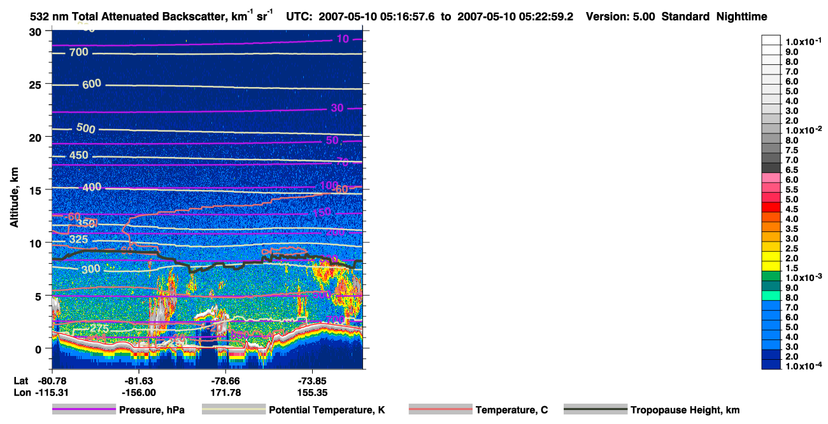This screenshot has height=424, width=828.
Task: Click the 1.0x10-4 colorbar label
Action: [803, 367]
